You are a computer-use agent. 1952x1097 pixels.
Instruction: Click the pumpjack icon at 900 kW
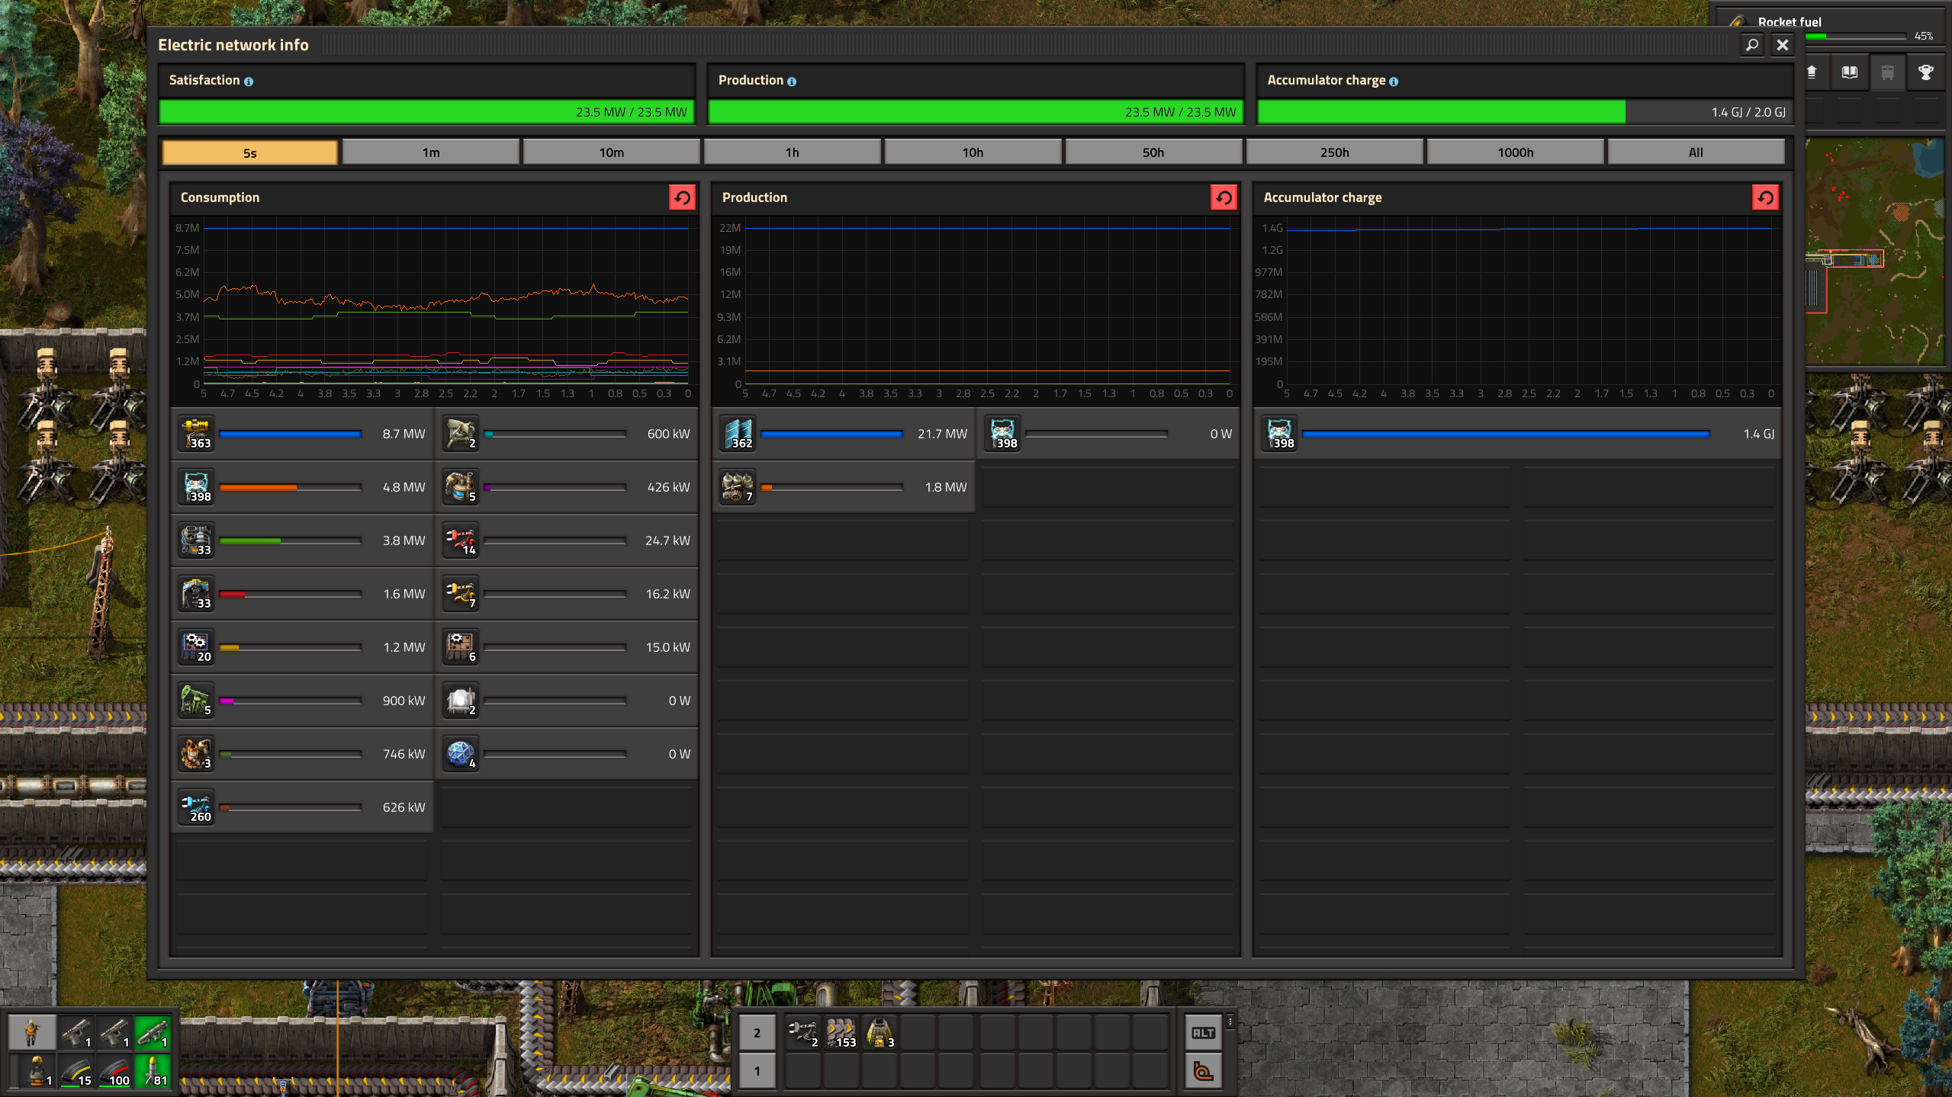coord(196,700)
